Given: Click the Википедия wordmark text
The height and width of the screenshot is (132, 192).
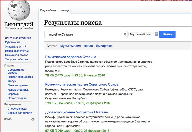Looking at the screenshot, I should pyautogui.click(x=19, y=24).
